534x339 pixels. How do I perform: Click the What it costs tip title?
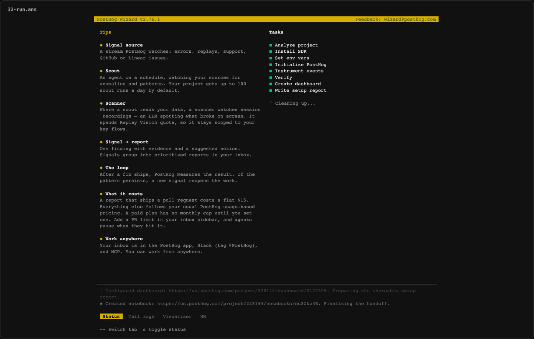point(124,194)
